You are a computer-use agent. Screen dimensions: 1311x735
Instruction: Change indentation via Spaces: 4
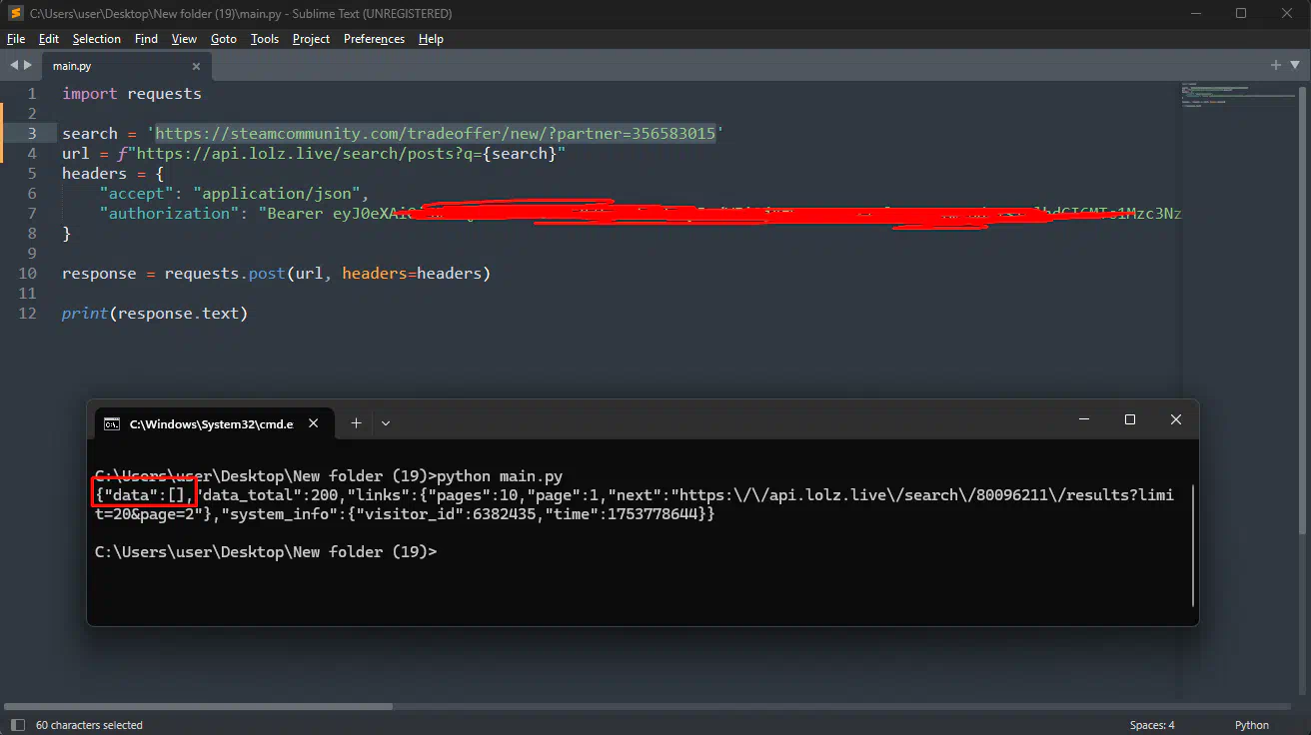1152,725
